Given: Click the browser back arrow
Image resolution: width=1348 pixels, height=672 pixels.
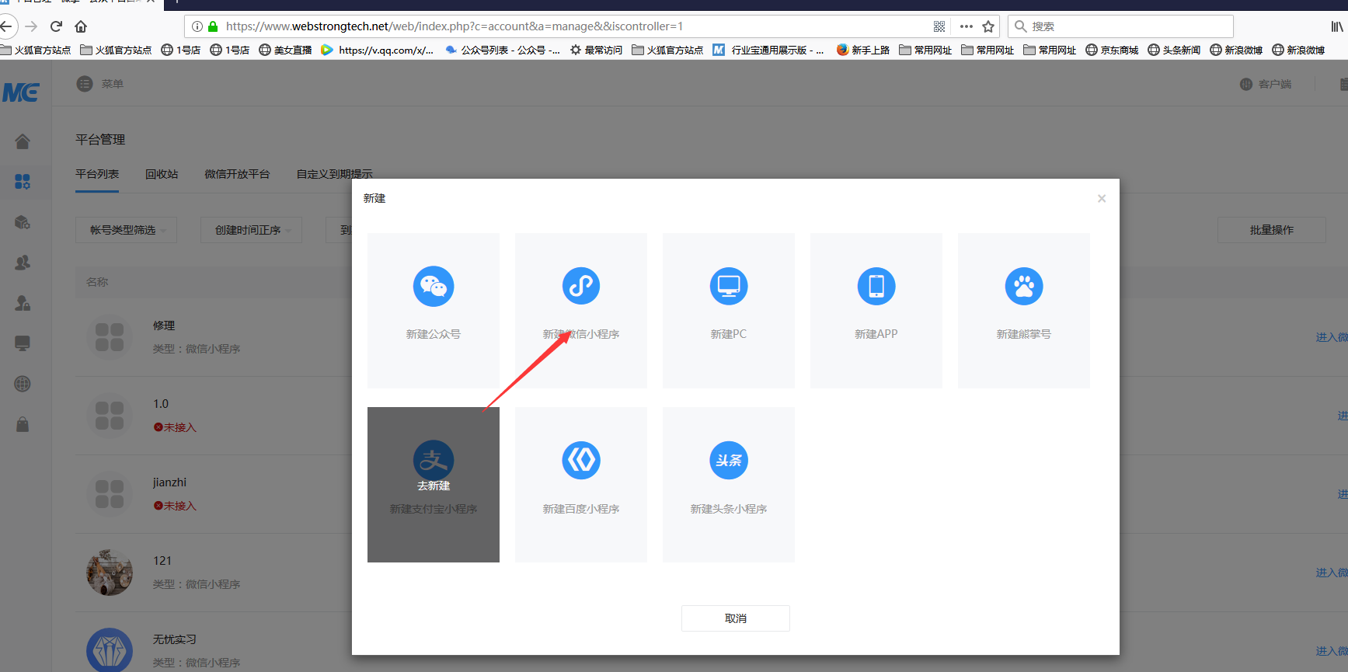Looking at the screenshot, I should point(6,26).
